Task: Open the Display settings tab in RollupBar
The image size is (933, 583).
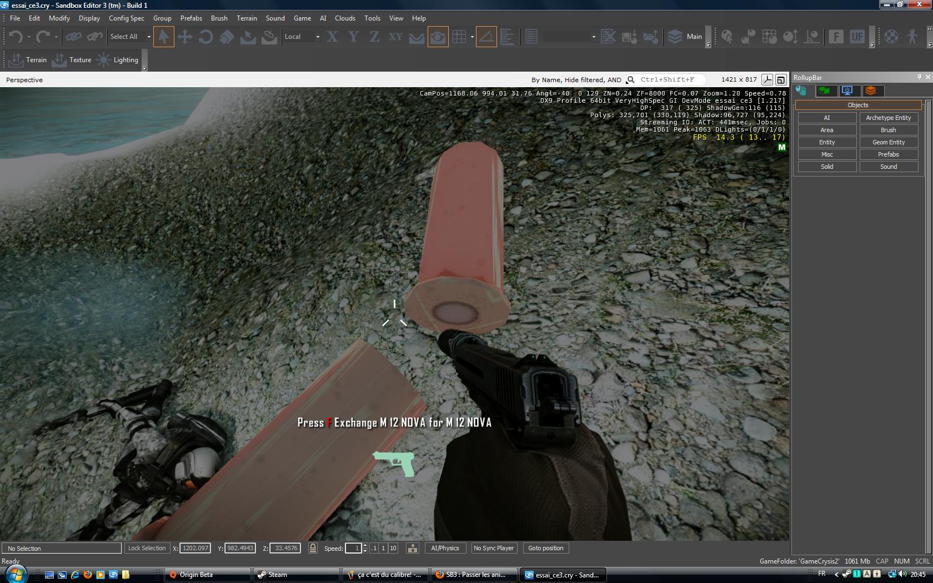Action: 847,91
